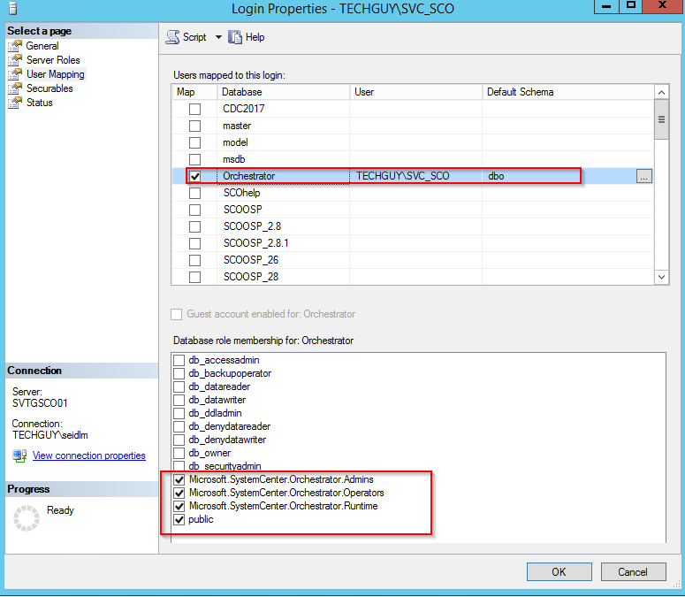685x597 pixels.
Task: Click the database list scrollbar thumb
Action: (661, 119)
